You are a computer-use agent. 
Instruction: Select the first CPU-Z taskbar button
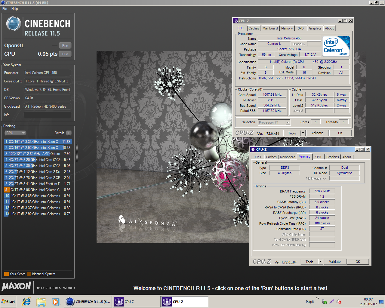137,302
